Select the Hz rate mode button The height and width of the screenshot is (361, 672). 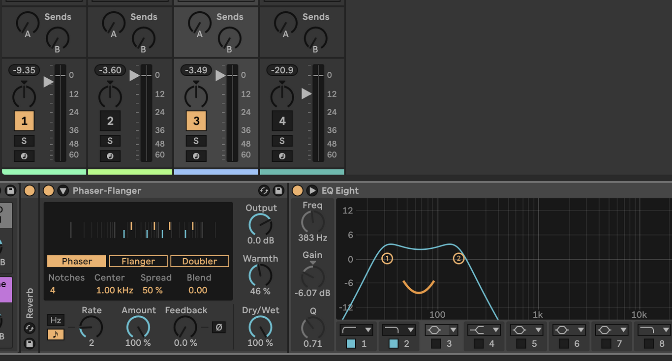tap(56, 320)
